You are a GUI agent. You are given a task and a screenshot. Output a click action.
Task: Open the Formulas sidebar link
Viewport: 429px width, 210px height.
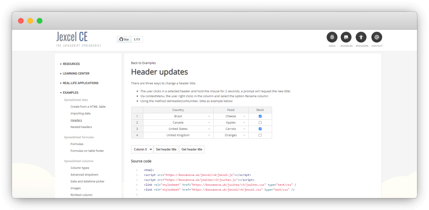point(77,144)
